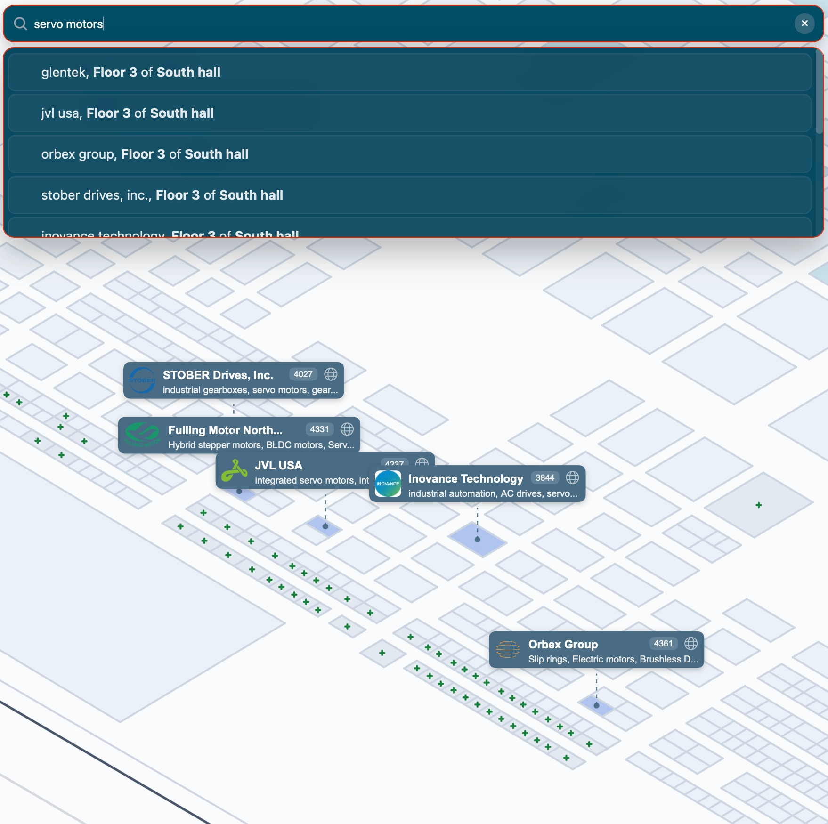Click booth number 4361 badge

pyautogui.click(x=663, y=643)
